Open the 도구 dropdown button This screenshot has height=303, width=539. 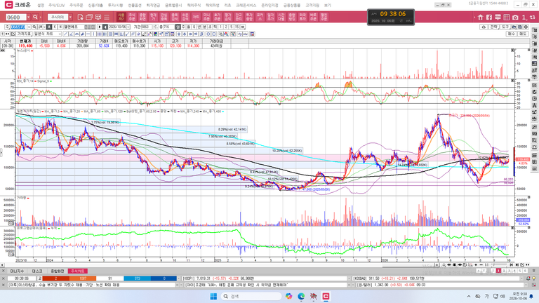505,27
